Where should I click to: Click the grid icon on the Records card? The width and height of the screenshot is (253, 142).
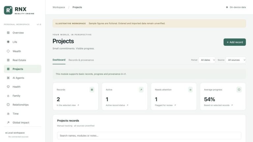coord(92,90)
